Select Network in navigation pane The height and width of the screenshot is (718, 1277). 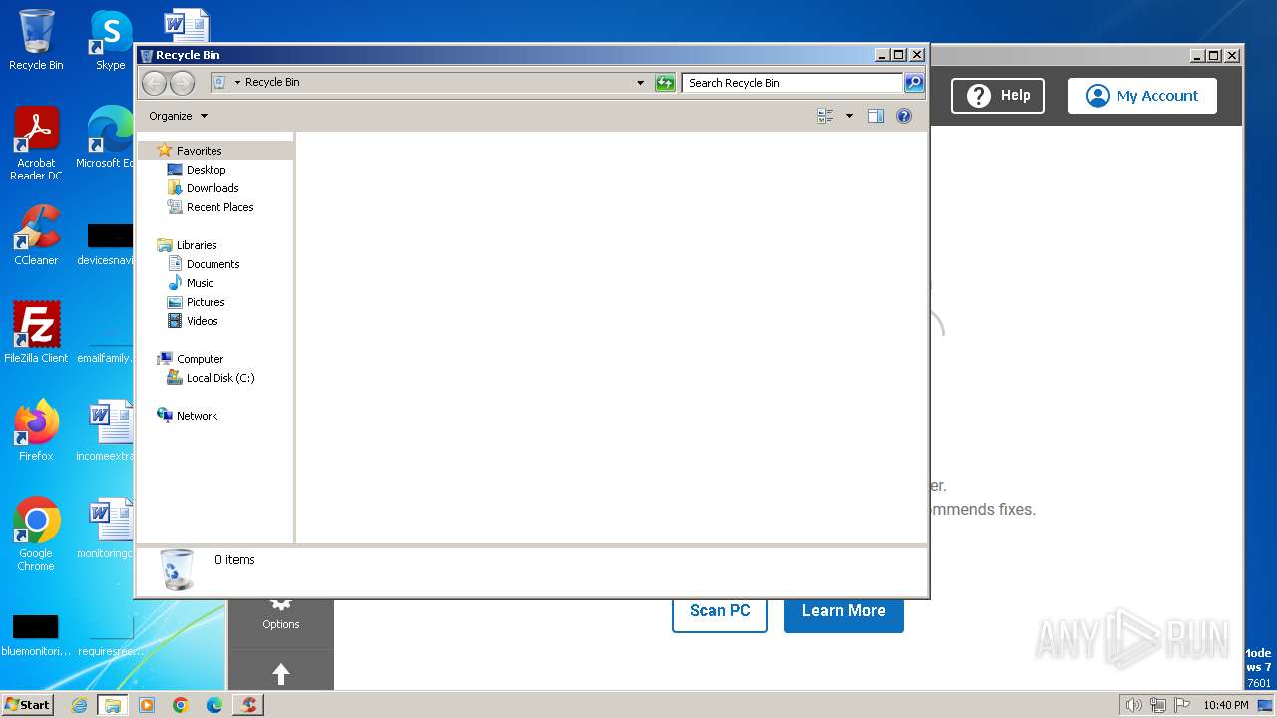point(197,416)
